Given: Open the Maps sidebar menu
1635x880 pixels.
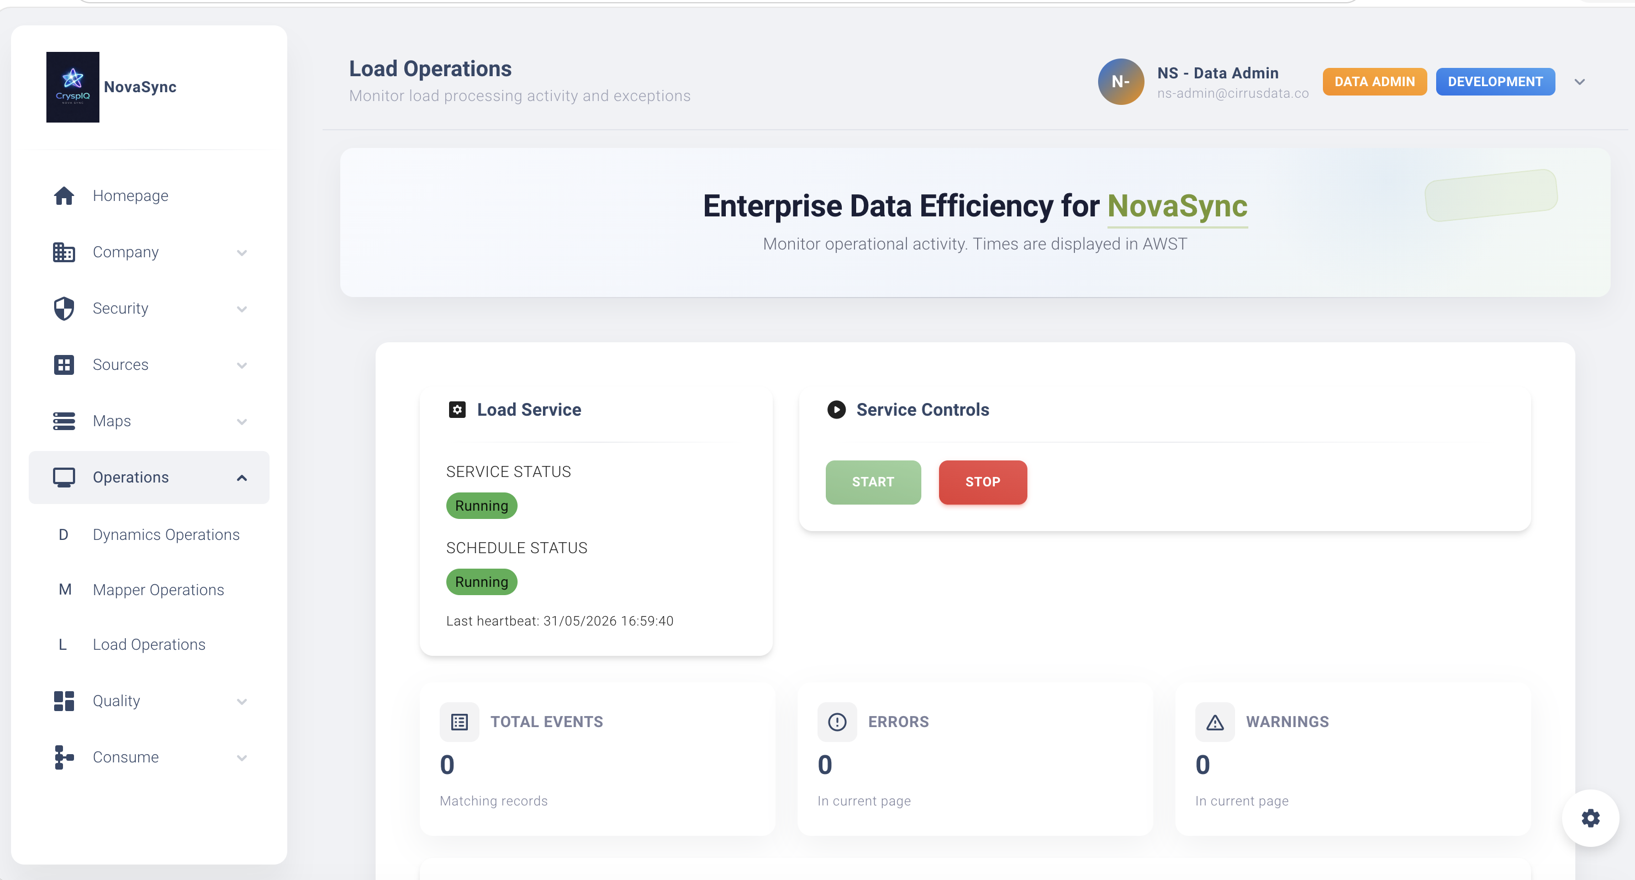Looking at the screenshot, I should [149, 421].
